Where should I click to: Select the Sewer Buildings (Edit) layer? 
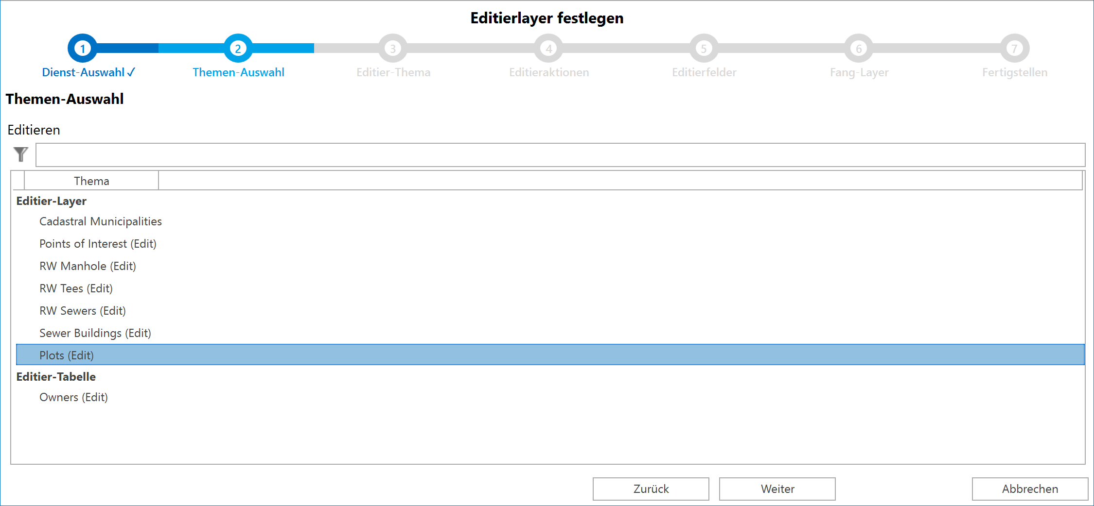(95, 333)
